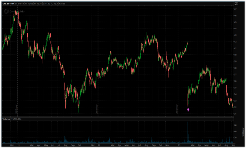
Task: Click the '2010 year' vertical marker
Action: (x=16, y=109)
